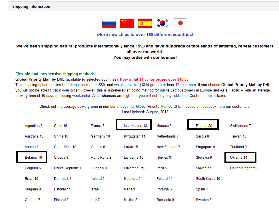Viewport: 279px width, 209px height.
Task: Click 'Belgium 6' entry
Action: tap(33, 168)
